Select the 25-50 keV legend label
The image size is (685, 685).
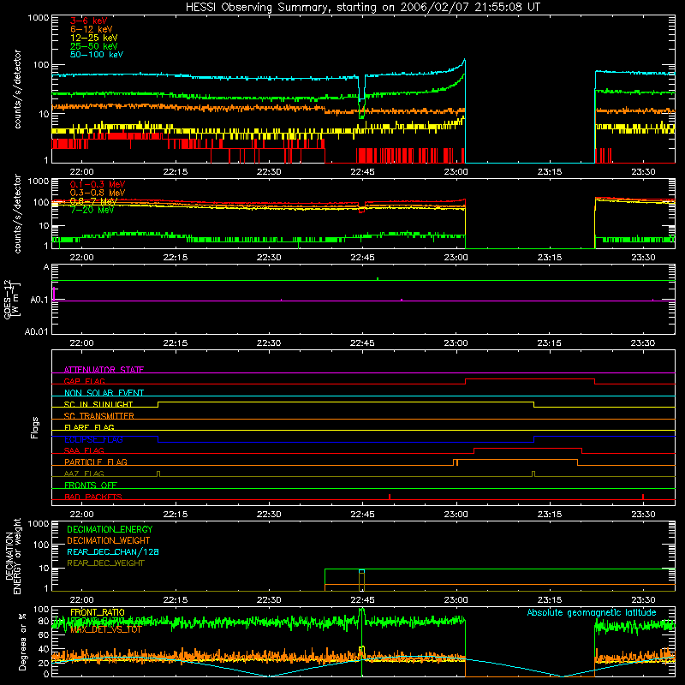coord(94,46)
